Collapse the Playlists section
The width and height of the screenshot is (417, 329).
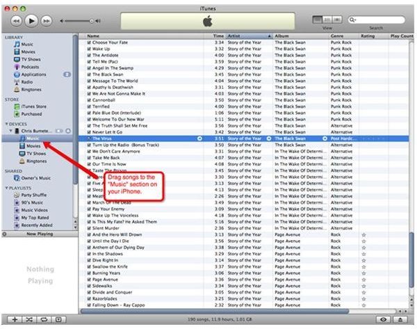[7, 188]
